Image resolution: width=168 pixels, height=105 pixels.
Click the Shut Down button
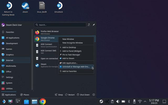[83, 95]
